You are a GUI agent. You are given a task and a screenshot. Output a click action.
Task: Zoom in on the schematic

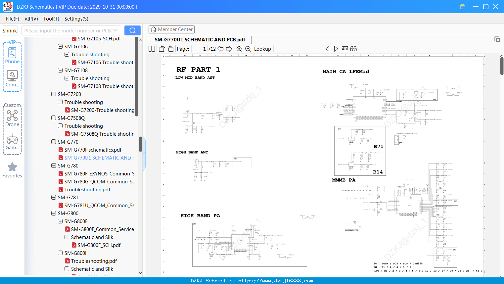pyautogui.click(x=239, y=49)
